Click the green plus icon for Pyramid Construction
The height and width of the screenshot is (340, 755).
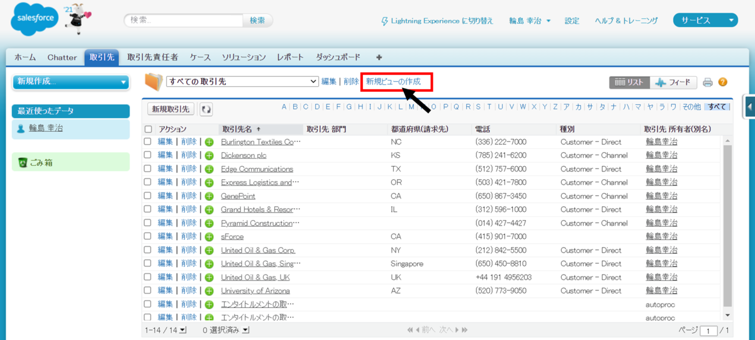tap(209, 223)
